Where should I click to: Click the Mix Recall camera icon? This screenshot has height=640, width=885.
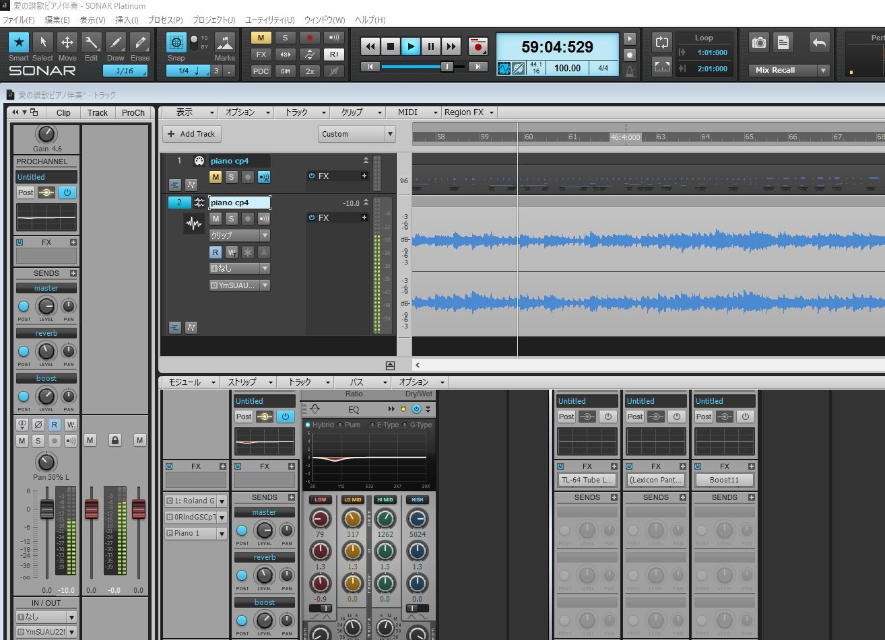(x=759, y=42)
